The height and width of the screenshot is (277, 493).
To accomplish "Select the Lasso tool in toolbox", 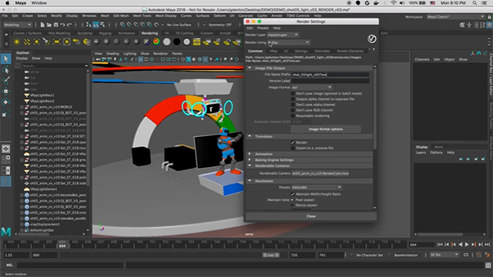I will pos(5,70).
